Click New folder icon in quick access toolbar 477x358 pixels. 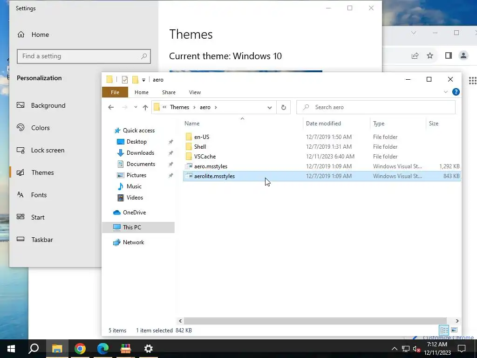tap(136, 80)
